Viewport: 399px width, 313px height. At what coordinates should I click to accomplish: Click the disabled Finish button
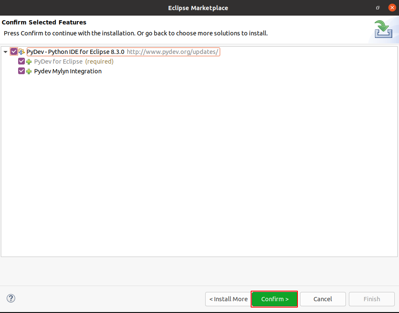[x=372, y=299]
